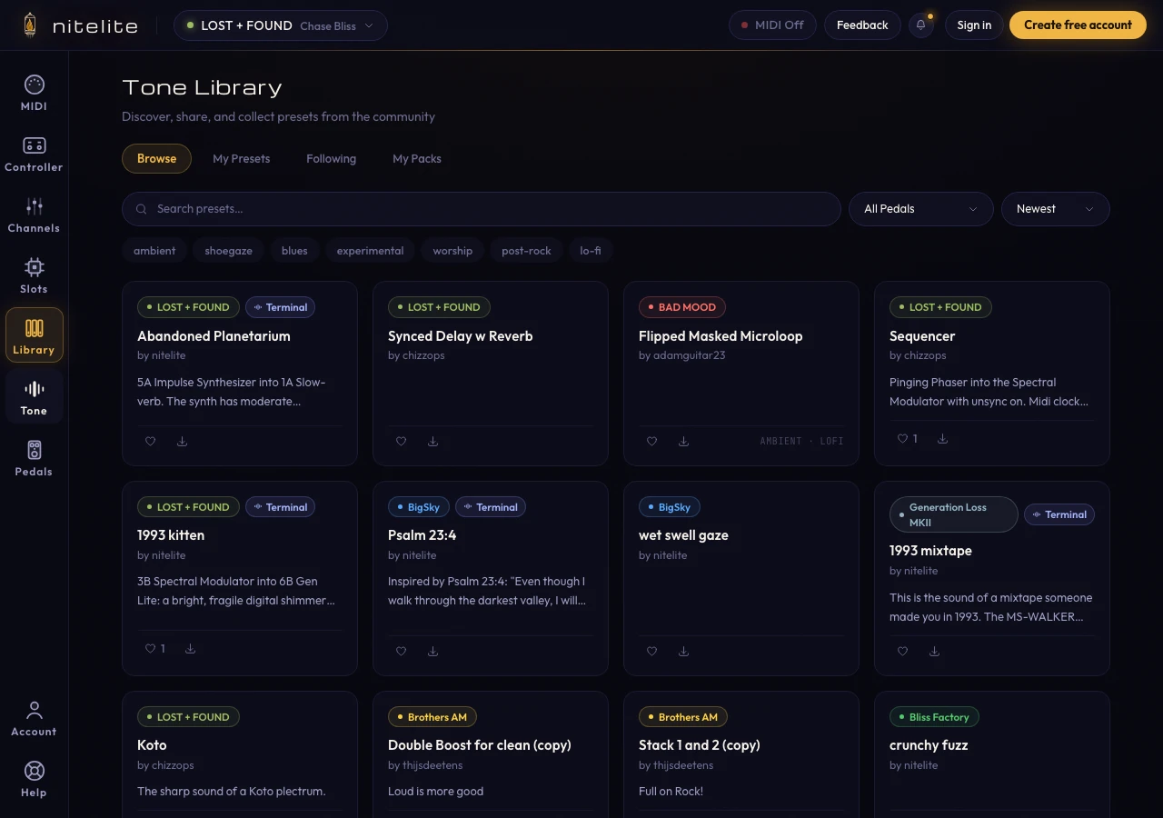This screenshot has width=1163, height=818.
Task: Open the Controller sidebar section
Action: (34, 155)
